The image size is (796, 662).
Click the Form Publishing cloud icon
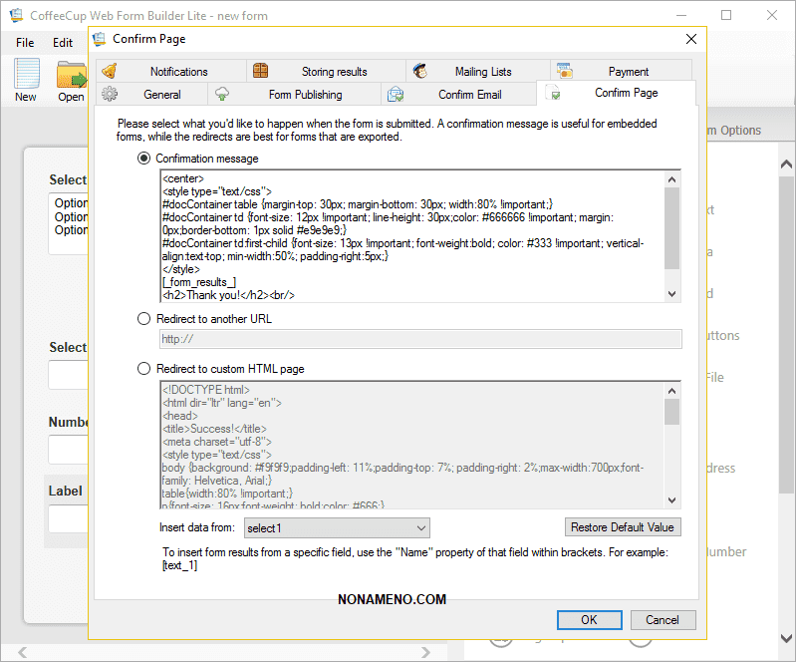pyautogui.click(x=222, y=95)
